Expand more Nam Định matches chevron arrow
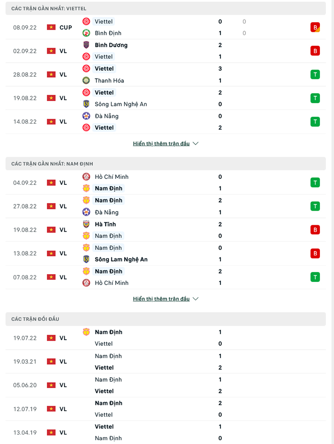This screenshot has height=444, width=334. [x=196, y=299]
